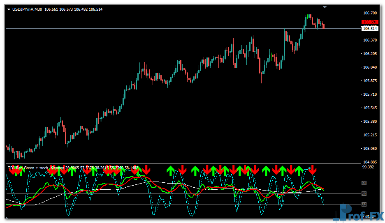Select the last green up arrow signal
The image size is (385, 223).
pos(299,169)
